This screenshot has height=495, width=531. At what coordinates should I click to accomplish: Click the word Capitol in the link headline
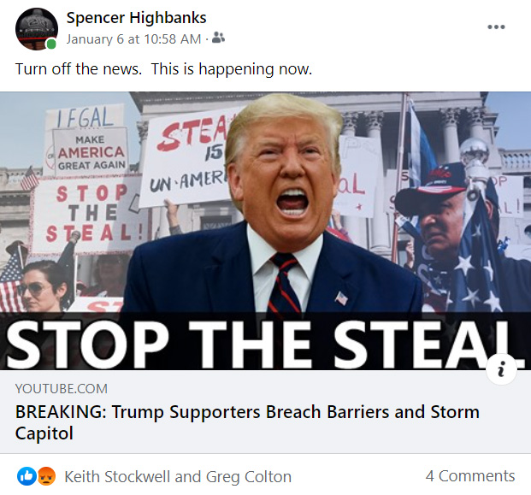(44, 433)
